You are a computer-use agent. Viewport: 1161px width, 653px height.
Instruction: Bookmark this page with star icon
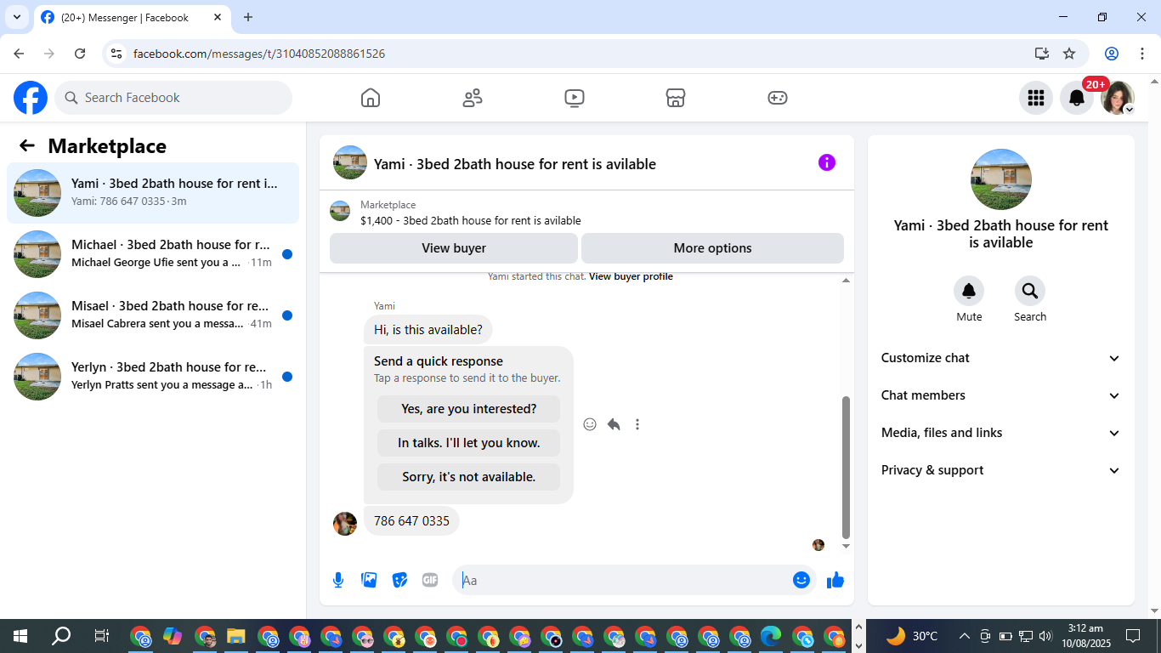pyautogui.click(x=1069, y=54)
